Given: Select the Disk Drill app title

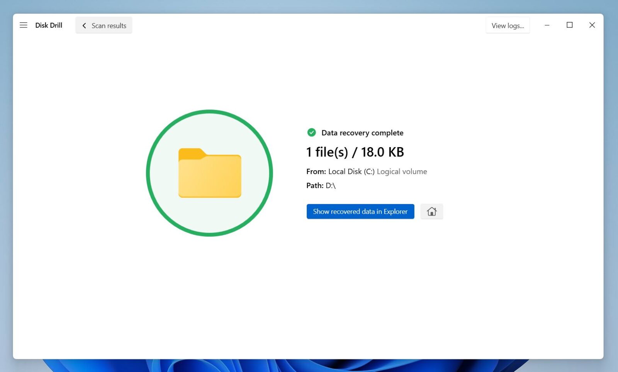Looking at the screenshot, I should click(x=49, y=25).
